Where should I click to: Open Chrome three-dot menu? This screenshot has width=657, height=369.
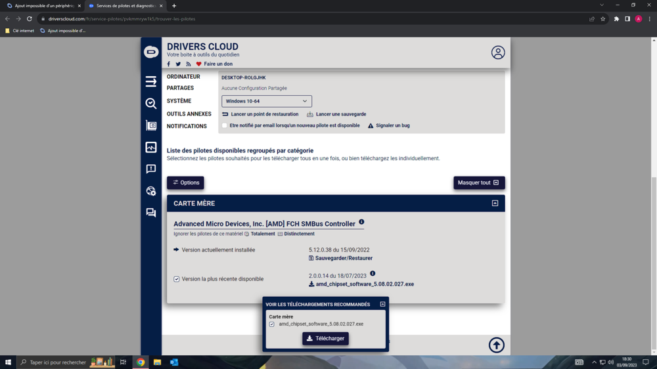650,19
